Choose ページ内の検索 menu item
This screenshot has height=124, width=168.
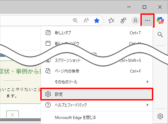pyautogui.click(x=97, y=71)
